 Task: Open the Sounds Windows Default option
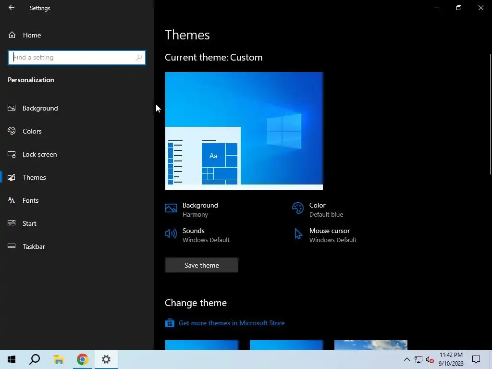click(197, 235)
